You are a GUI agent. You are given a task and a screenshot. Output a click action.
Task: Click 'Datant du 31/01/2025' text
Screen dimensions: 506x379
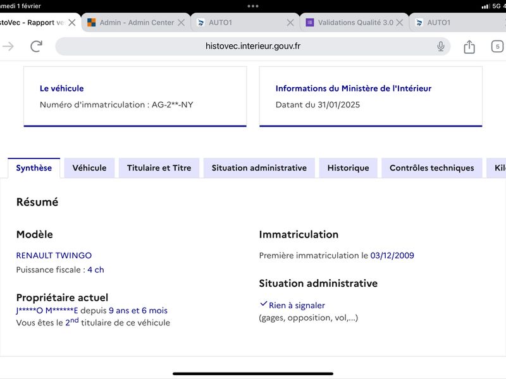318,105
